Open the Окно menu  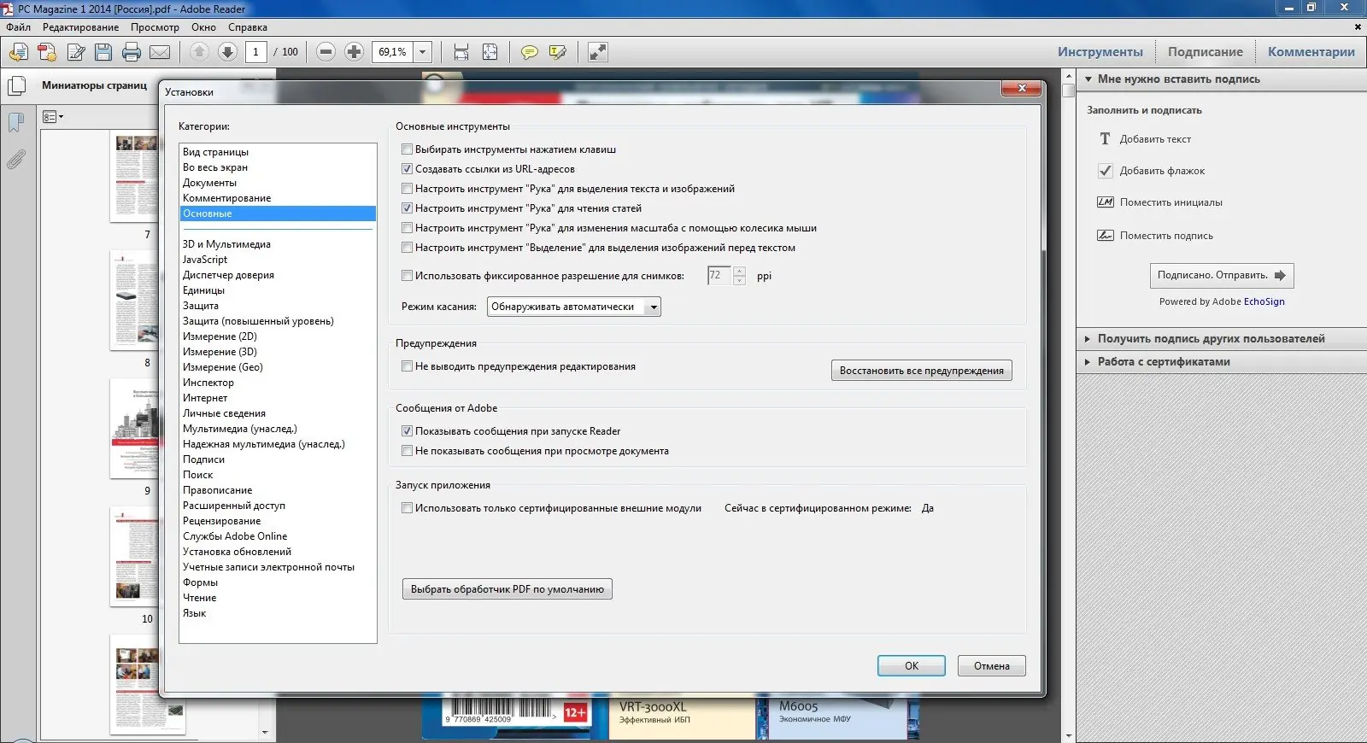point(203,27)
